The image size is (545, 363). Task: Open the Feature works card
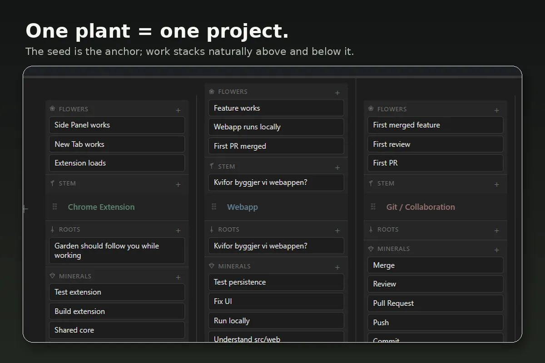coord(276,108)
